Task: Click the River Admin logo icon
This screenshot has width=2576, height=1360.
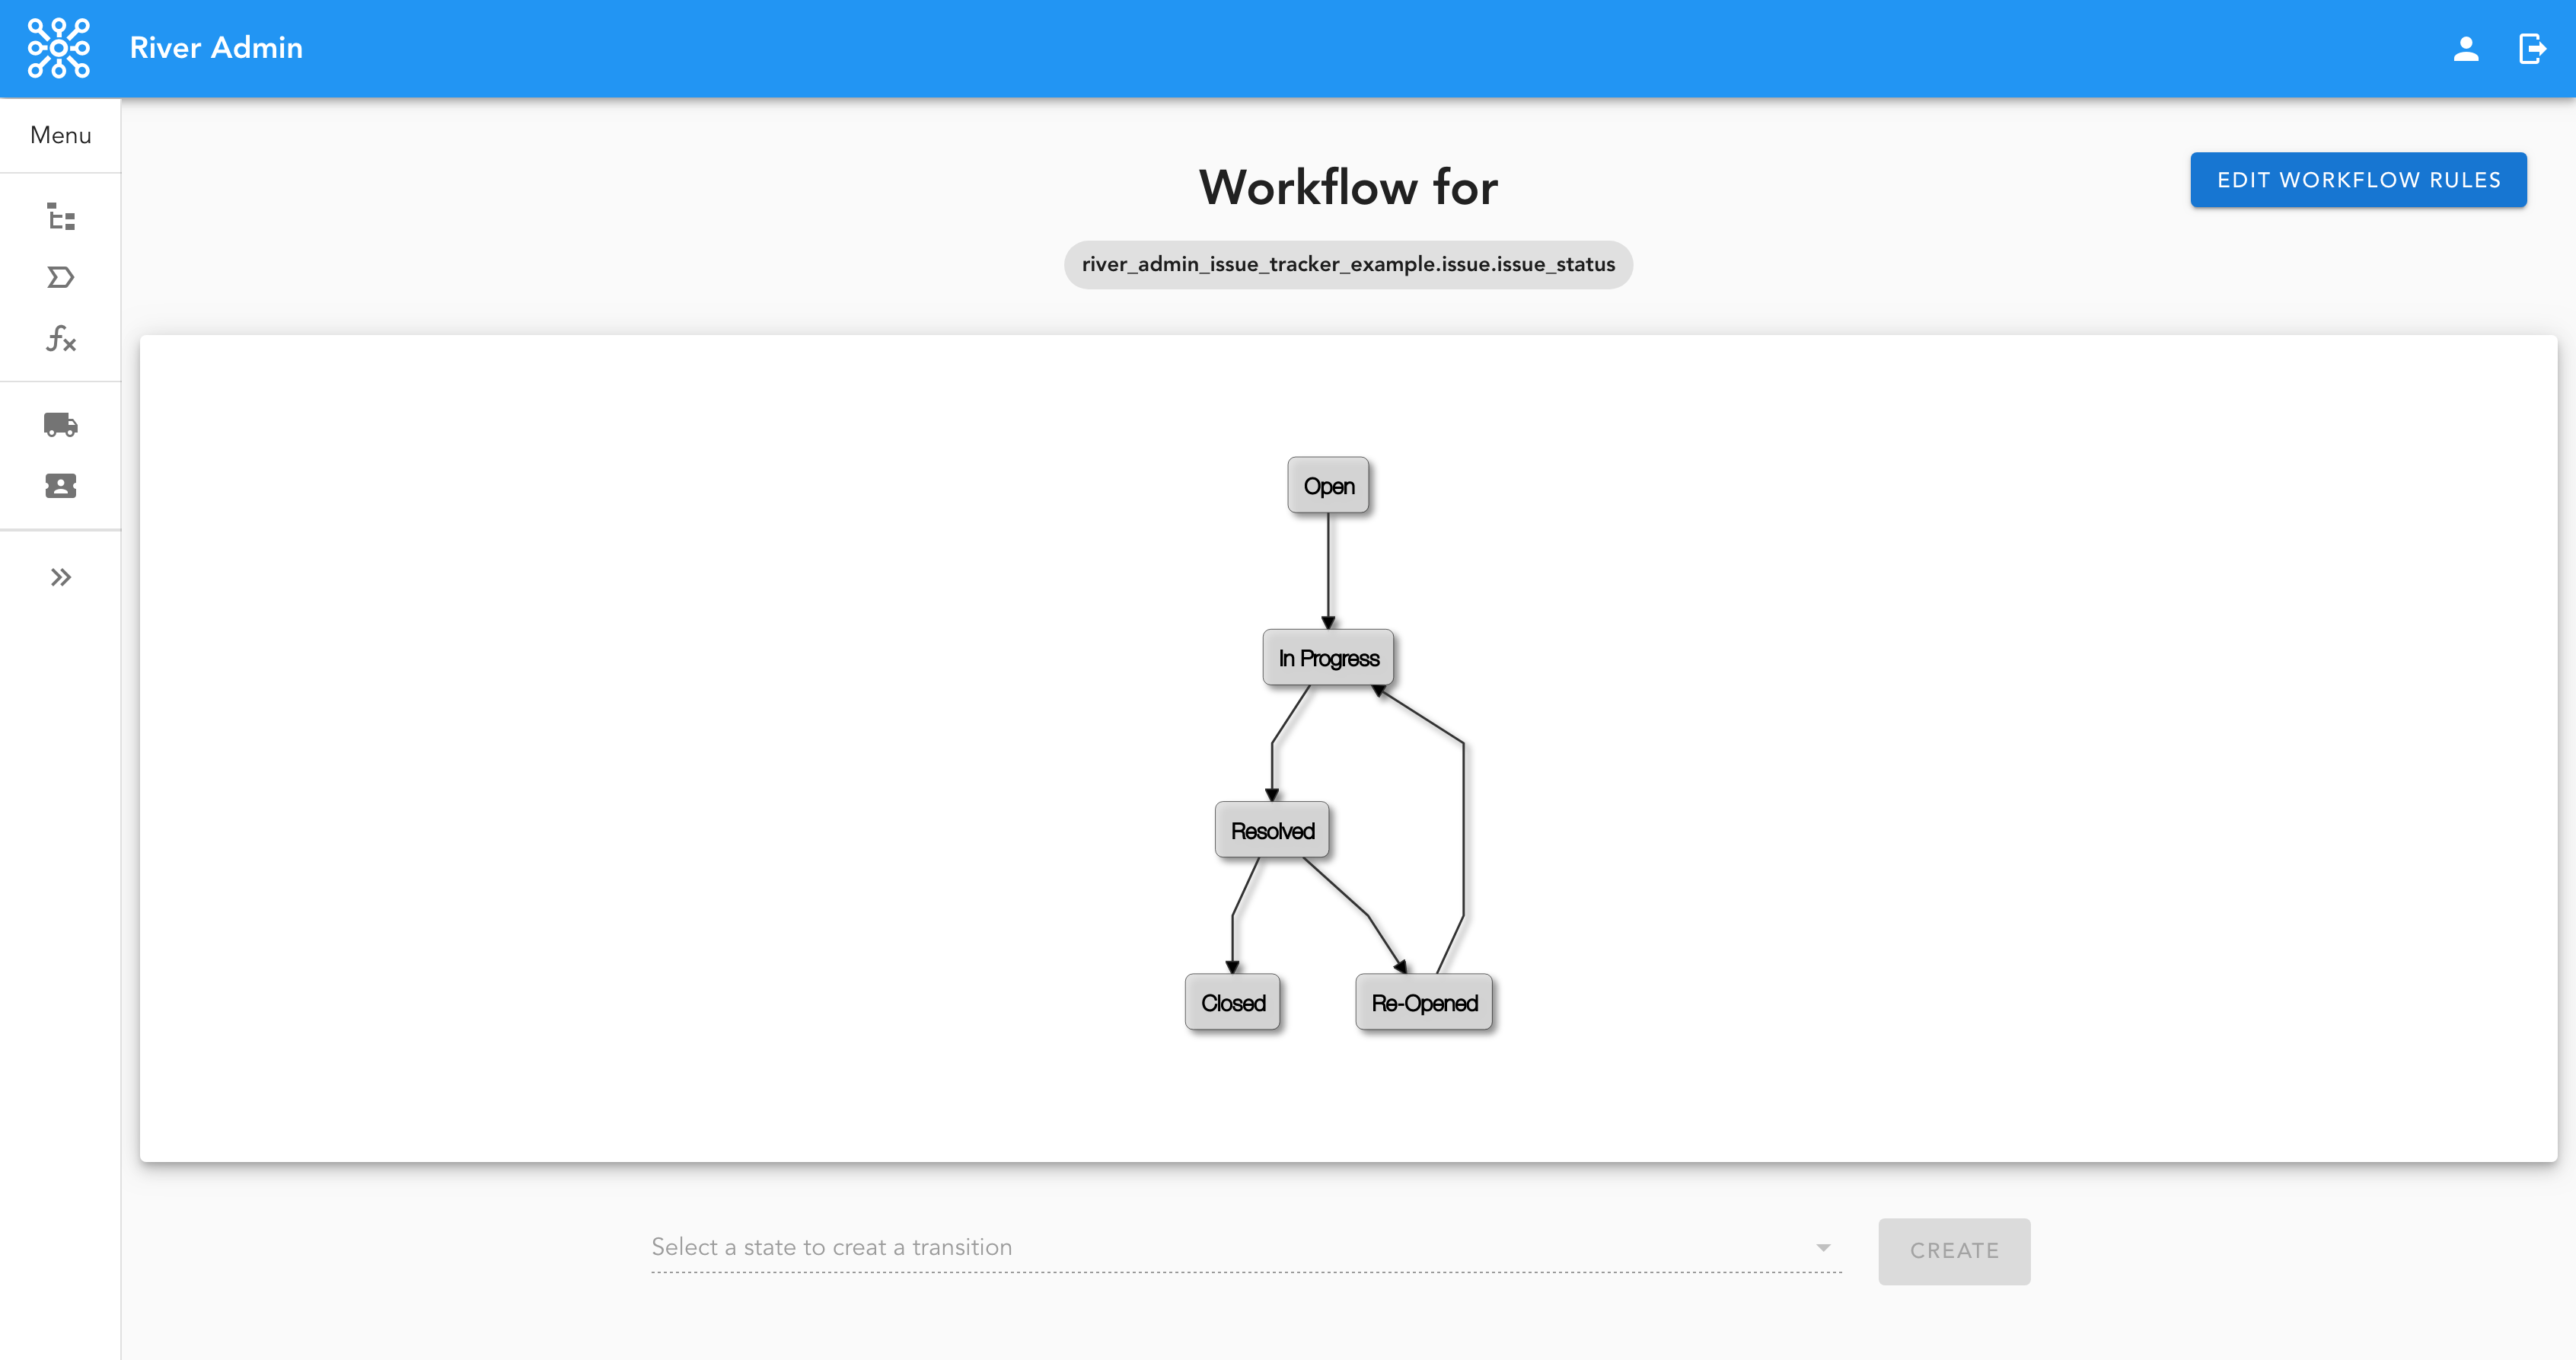Action: pos(58,48)
